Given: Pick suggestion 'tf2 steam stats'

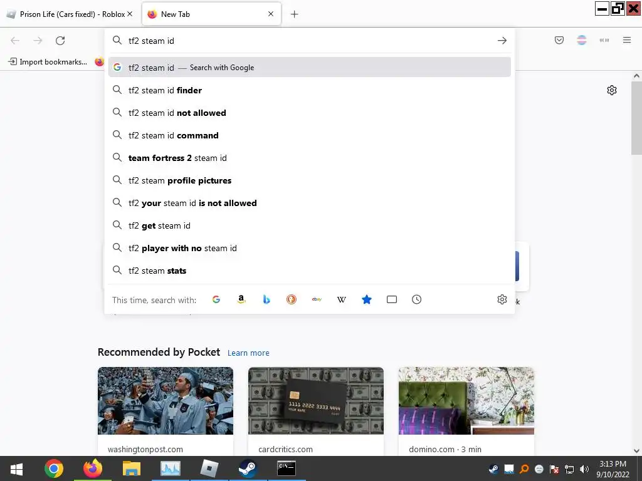Looking at the screenshot, I should click(x=310, y=271).
